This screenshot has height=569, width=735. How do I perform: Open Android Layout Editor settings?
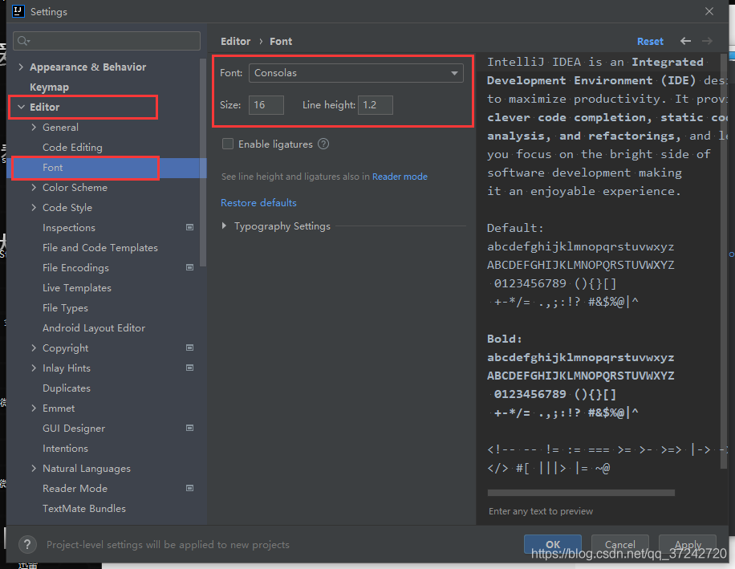[94, 328]
